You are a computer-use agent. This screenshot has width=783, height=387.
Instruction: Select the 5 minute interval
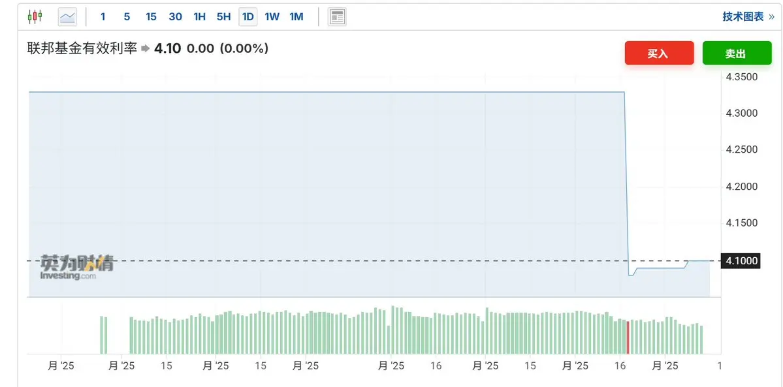pos(127,17)
